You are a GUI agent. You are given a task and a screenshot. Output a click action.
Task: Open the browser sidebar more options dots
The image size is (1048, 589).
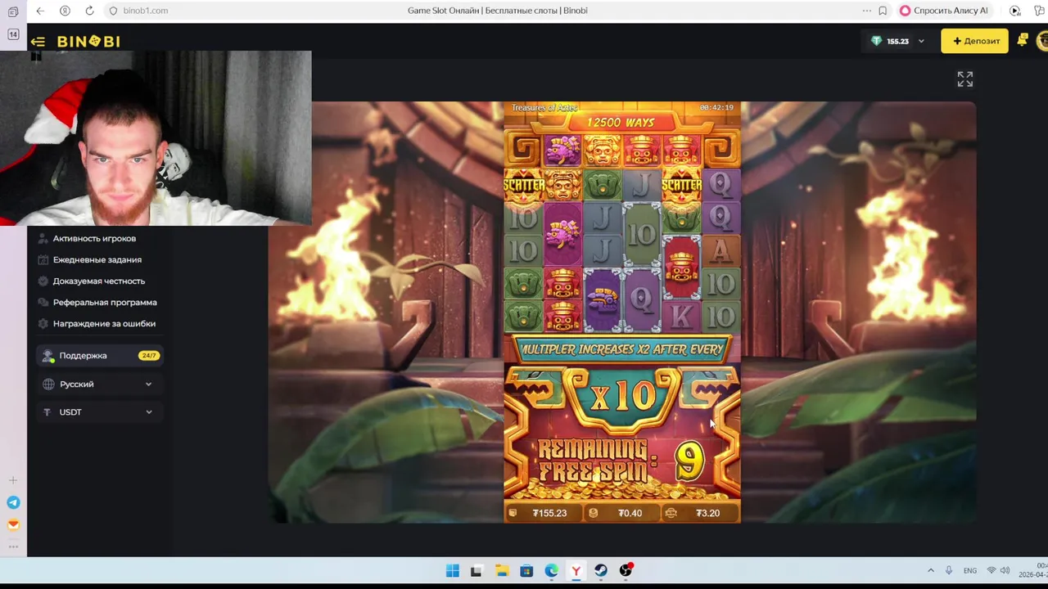[x=13, y=546]
